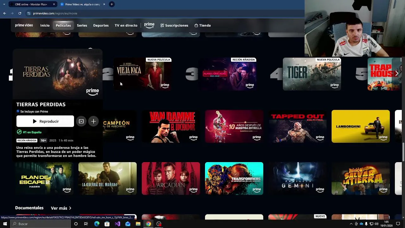This screenshot has width=405, height=228.
Task: Open Van Damme El Luchador card
Action: (x=171, y=126)
